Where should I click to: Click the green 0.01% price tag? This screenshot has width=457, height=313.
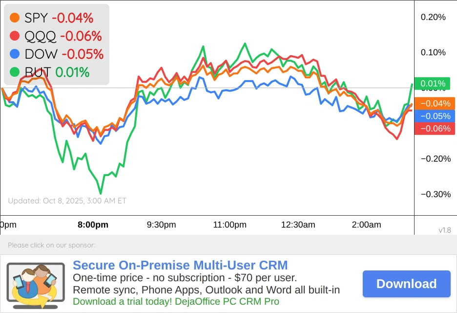(433, 84)
